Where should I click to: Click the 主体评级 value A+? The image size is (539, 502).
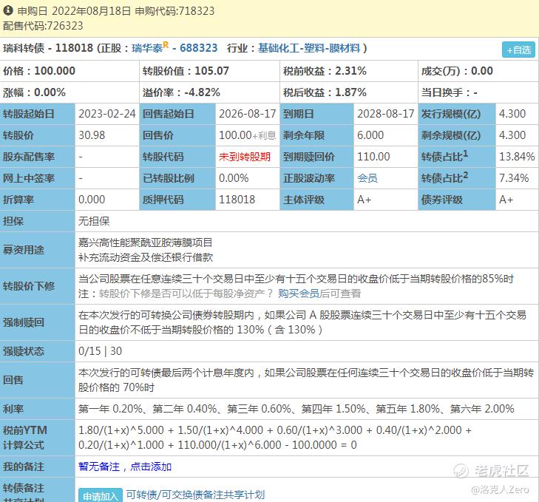coord(364,200)
